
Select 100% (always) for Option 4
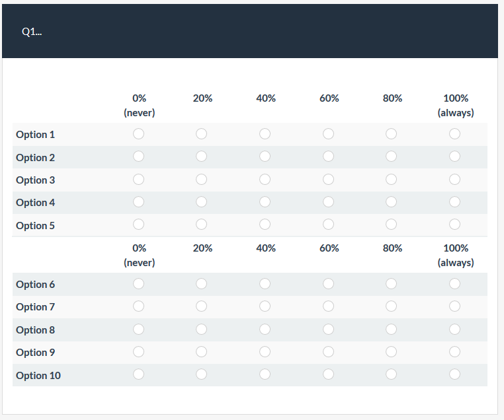point(454,202)
